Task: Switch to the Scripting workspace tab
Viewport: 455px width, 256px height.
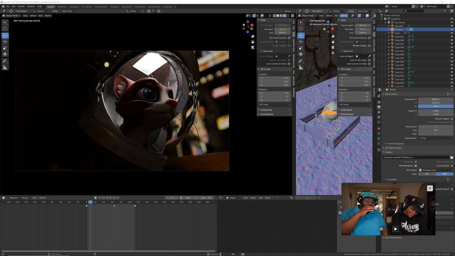Action: click(x=168, y=6)
